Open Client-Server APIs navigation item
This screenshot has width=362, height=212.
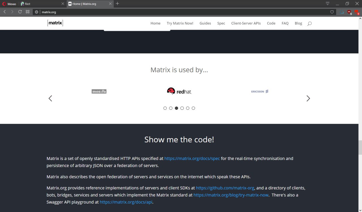click(246, 23)
